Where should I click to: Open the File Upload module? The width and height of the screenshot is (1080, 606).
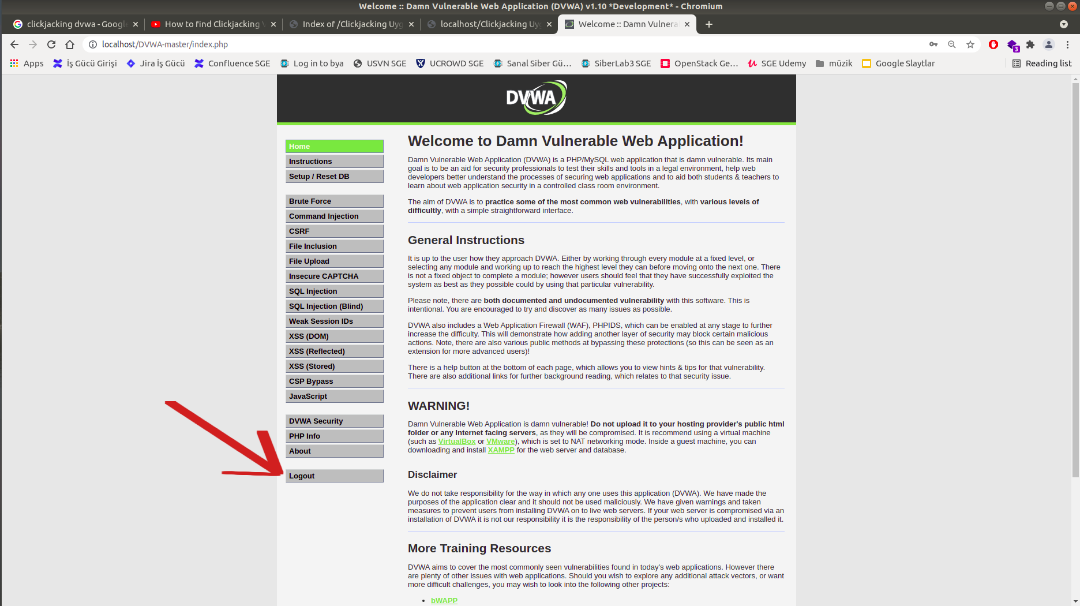335,261
